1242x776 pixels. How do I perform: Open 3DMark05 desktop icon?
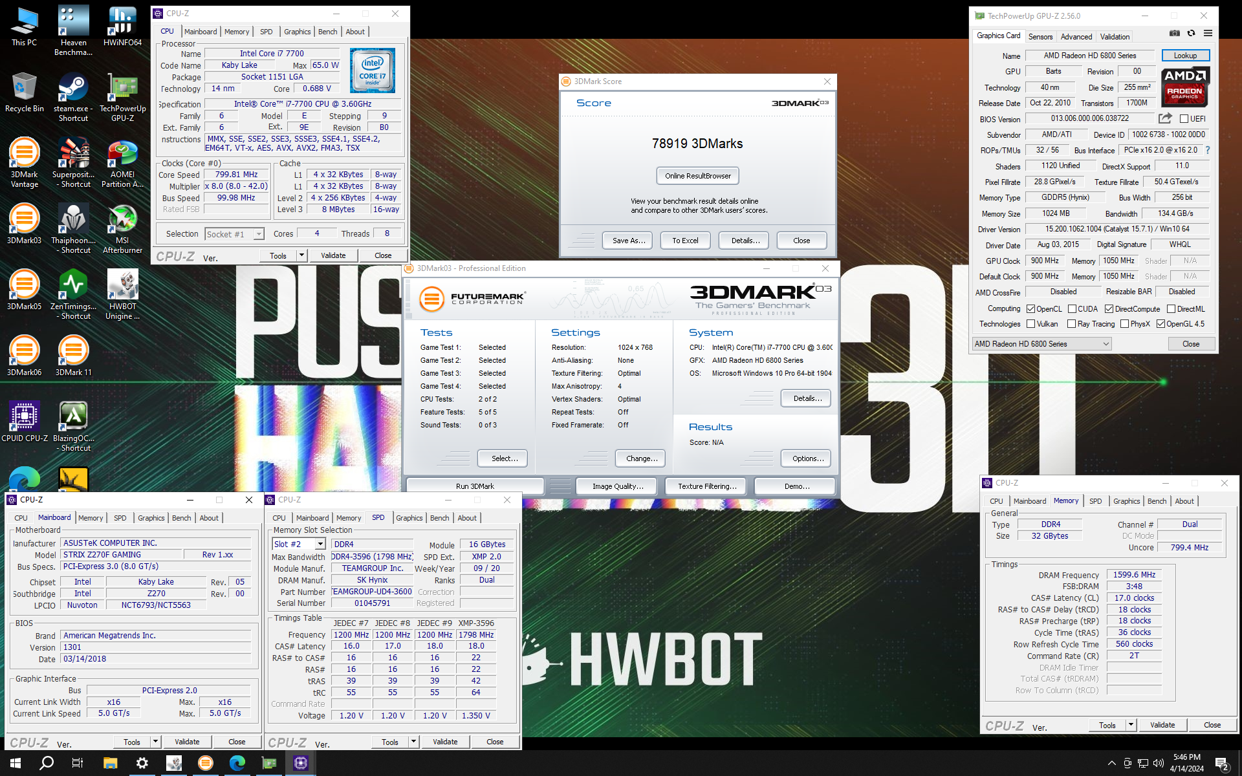point(24,290)
